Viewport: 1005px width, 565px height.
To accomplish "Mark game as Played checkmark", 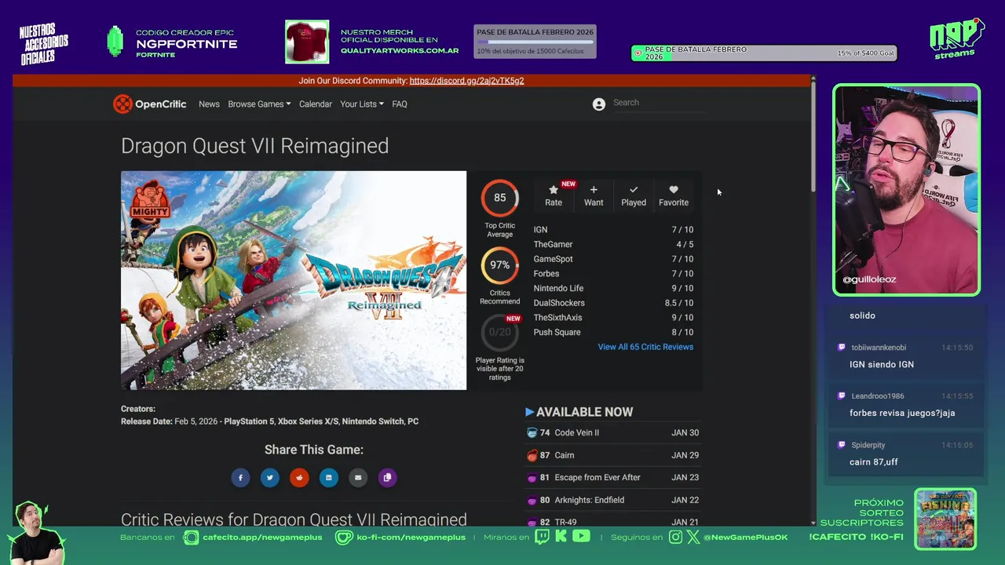I will tap(634, 190).
